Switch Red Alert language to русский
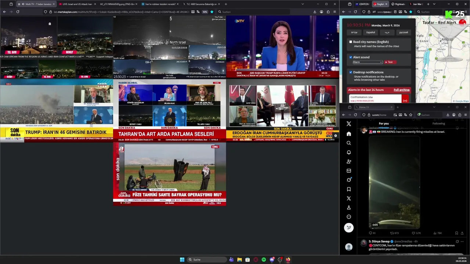 404,32
